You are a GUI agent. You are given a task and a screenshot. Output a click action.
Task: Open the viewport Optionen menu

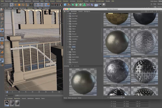tap(30, 8)
